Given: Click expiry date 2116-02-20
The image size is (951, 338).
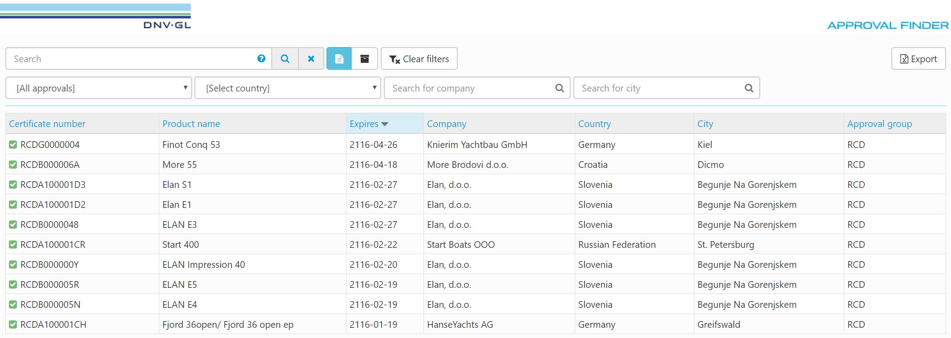Looking at the screenshot, I should pos(374,264).
